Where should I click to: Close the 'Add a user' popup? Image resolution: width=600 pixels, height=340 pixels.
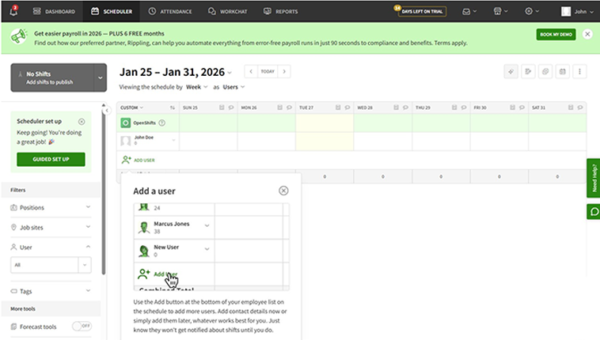pos(283,191)
